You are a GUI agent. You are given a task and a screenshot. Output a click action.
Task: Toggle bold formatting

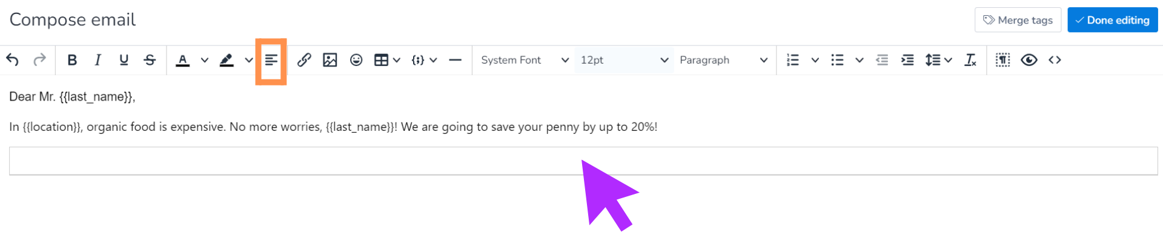point(72,60)
